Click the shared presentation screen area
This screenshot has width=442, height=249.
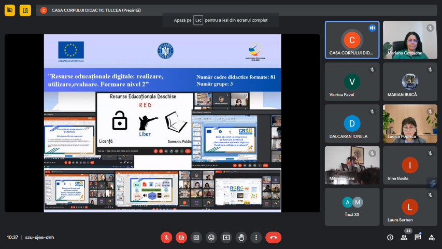click(162, 123)
